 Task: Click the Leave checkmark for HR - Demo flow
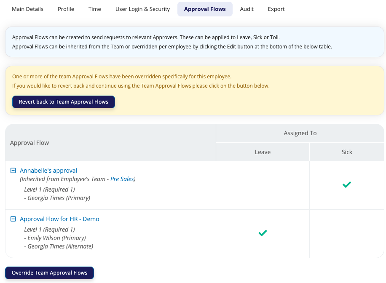(x=263, y=233)
